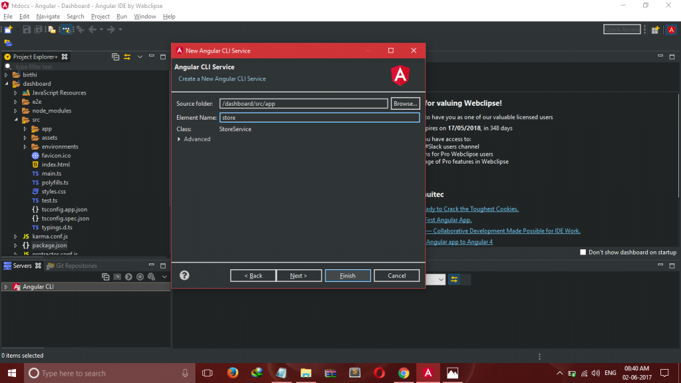Click Collapse All in Project Explorer
The height and width of the screenshot is (383, 681).
pyautogui.click(x=116, y=57)
